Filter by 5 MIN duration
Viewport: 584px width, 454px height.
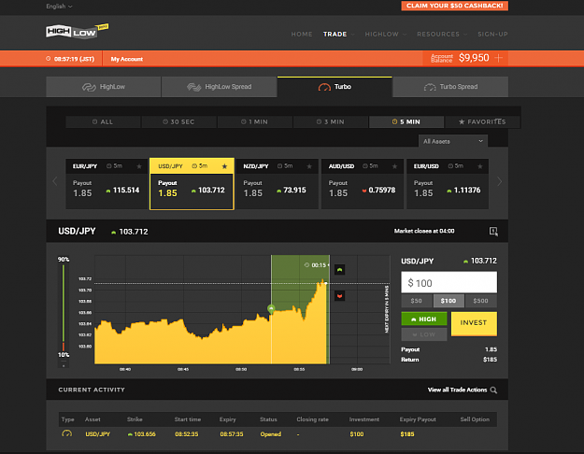click(x=406, y=121)
